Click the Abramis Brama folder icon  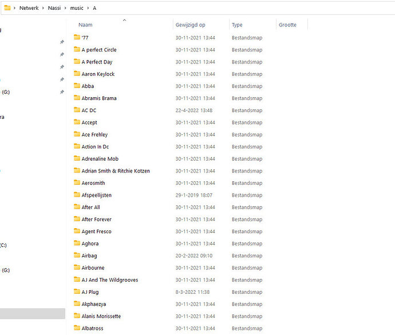point(77,98)
